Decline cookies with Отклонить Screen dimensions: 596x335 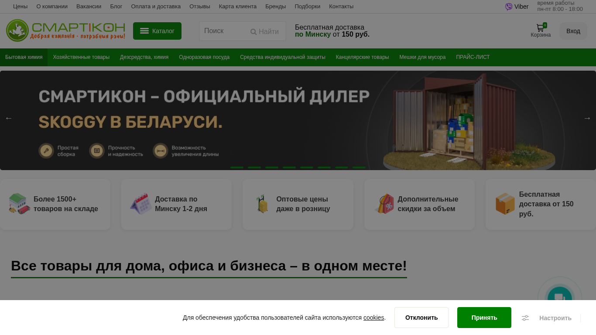click(x=421, y=318)
